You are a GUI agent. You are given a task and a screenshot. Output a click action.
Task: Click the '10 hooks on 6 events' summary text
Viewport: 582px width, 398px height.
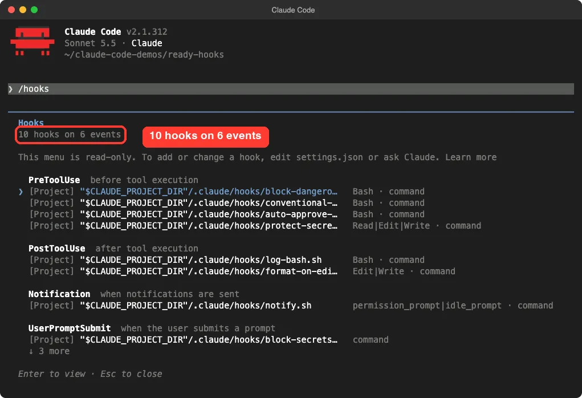point(70,135)
